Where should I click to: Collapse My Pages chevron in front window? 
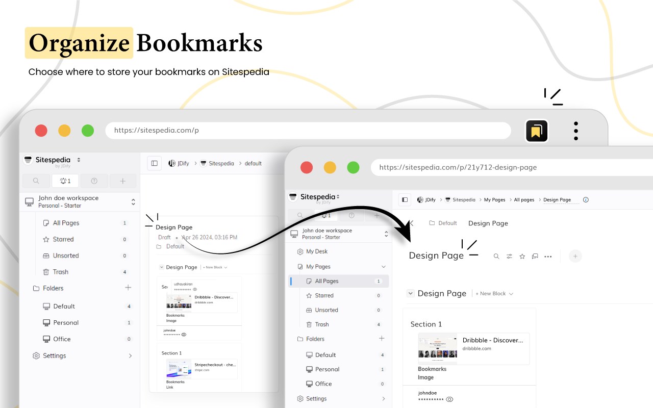click(384, 267)
